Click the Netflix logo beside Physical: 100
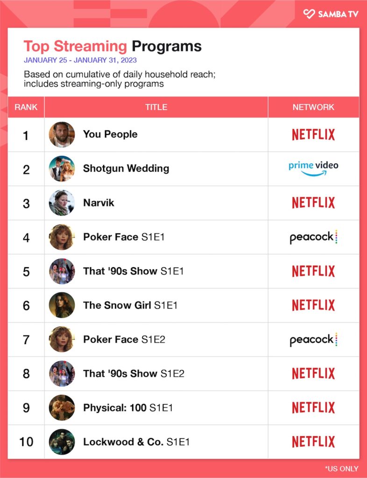The height and width of the screenshot is (478, 367). pyautogui.click(x=313, y=408)
